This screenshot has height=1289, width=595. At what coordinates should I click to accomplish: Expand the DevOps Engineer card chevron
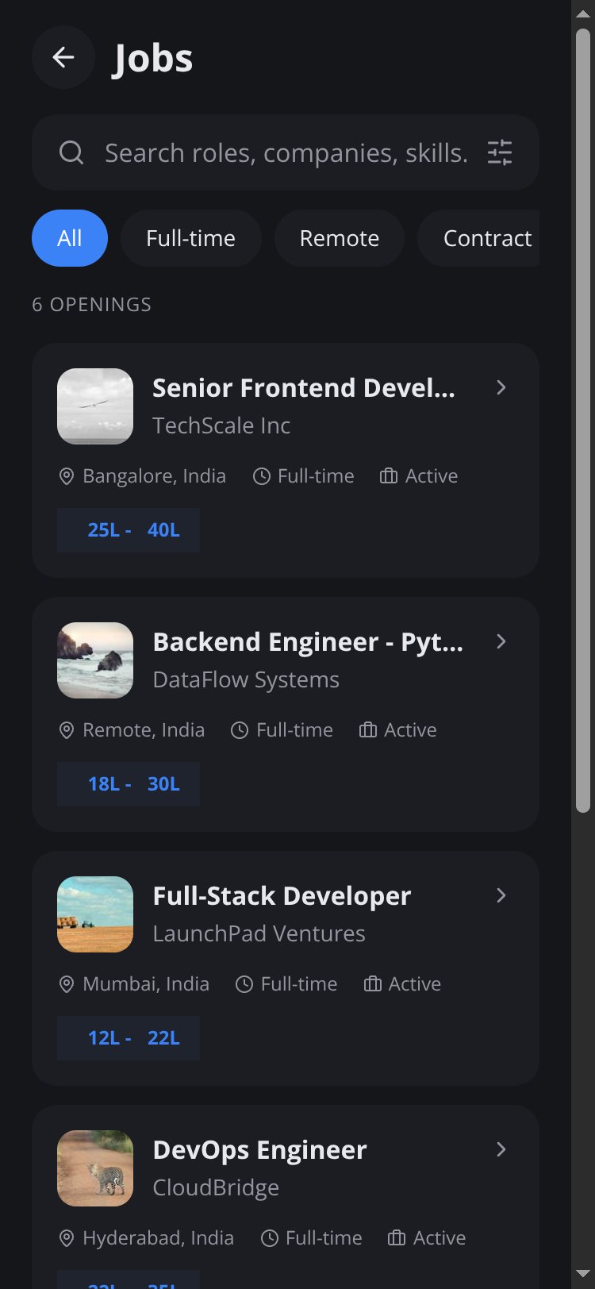[x=501, y=1149]
